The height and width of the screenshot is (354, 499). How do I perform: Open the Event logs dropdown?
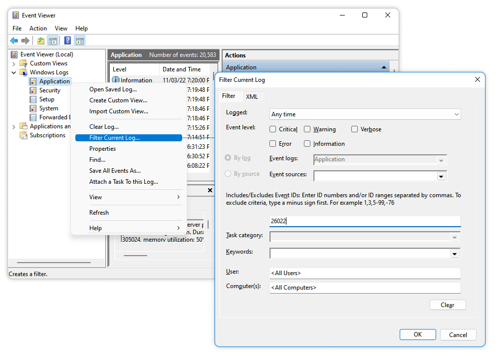[x=441, y=160]
